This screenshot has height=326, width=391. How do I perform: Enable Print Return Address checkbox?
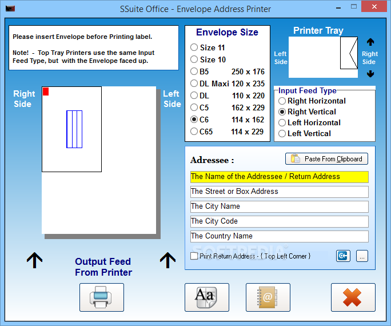coord(194,256)
